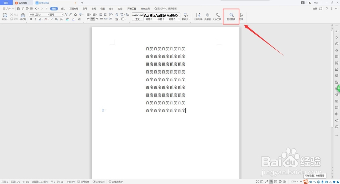
Task: Open 文档助手 (Document Assistant)
Action: point(198,16)
